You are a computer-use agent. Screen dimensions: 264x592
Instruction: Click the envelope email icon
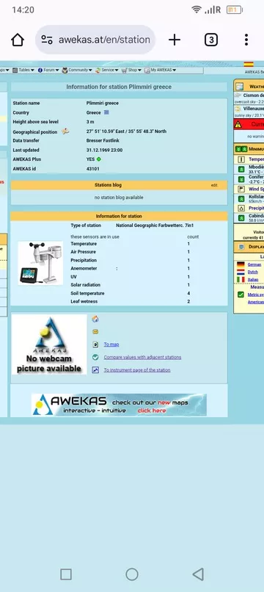[95, 332]
